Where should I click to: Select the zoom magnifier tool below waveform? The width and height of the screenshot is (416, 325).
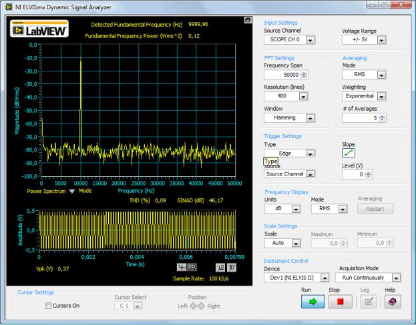[x=192, y=267]
